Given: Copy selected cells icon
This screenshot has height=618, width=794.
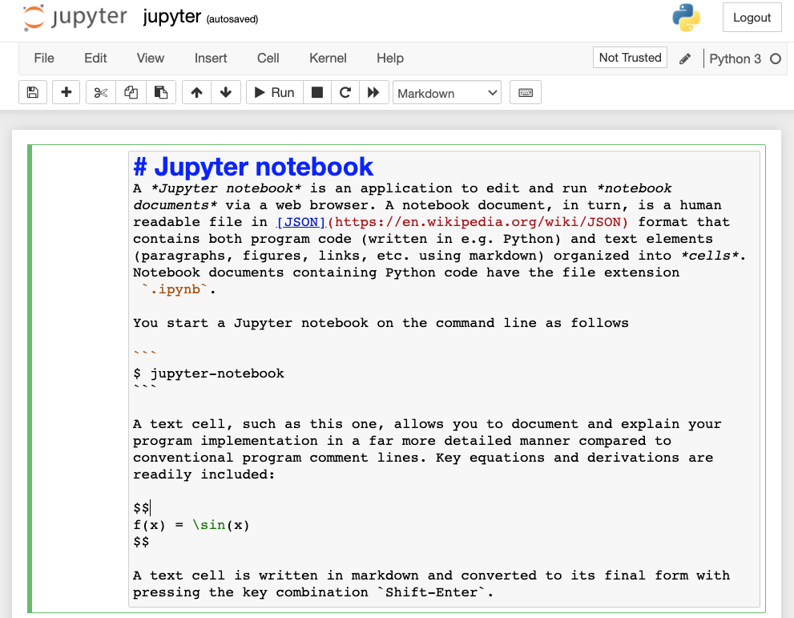Looking at the screenshot, I should point(131,92).
